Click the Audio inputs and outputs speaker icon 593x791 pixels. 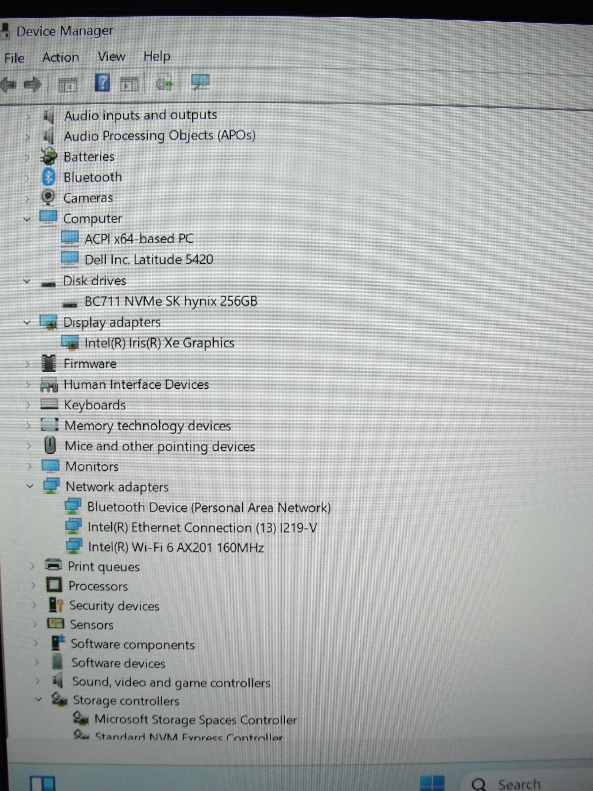click(48, 116)
